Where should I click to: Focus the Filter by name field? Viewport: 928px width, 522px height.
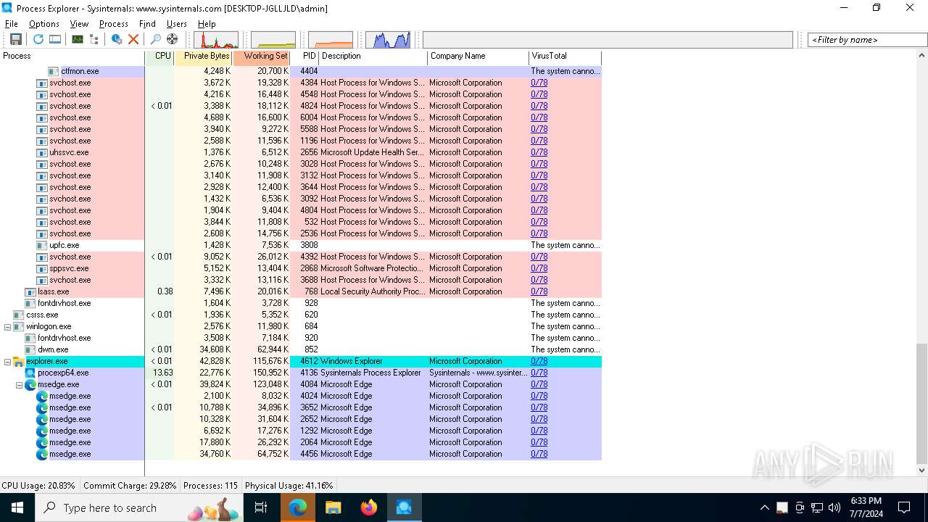coord(867,40)
